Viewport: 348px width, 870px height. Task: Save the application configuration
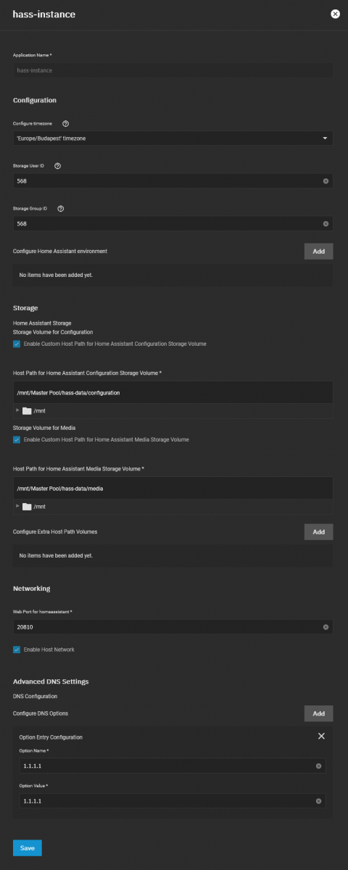pyautogui.click(x=28, y=848)
